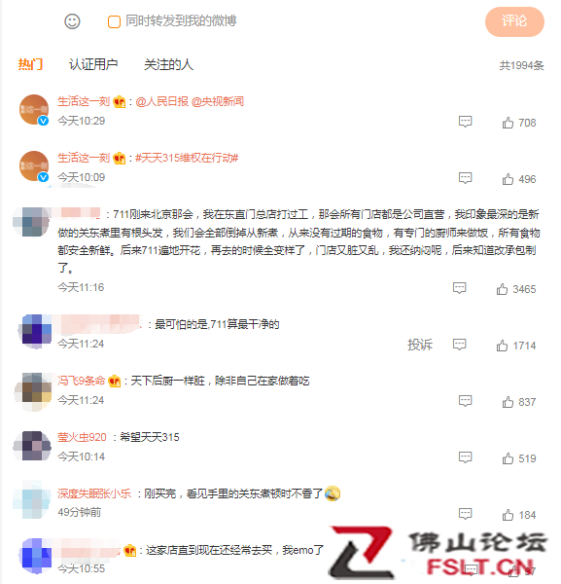Open 萤火虫920 user profile
Viewport: 561px width, 584px height.
[x=82, y=437]
